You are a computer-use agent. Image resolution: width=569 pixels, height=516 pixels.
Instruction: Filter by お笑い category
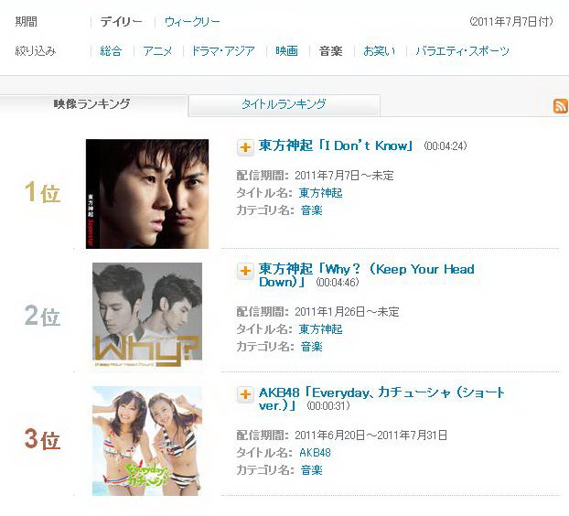point(380,51)
